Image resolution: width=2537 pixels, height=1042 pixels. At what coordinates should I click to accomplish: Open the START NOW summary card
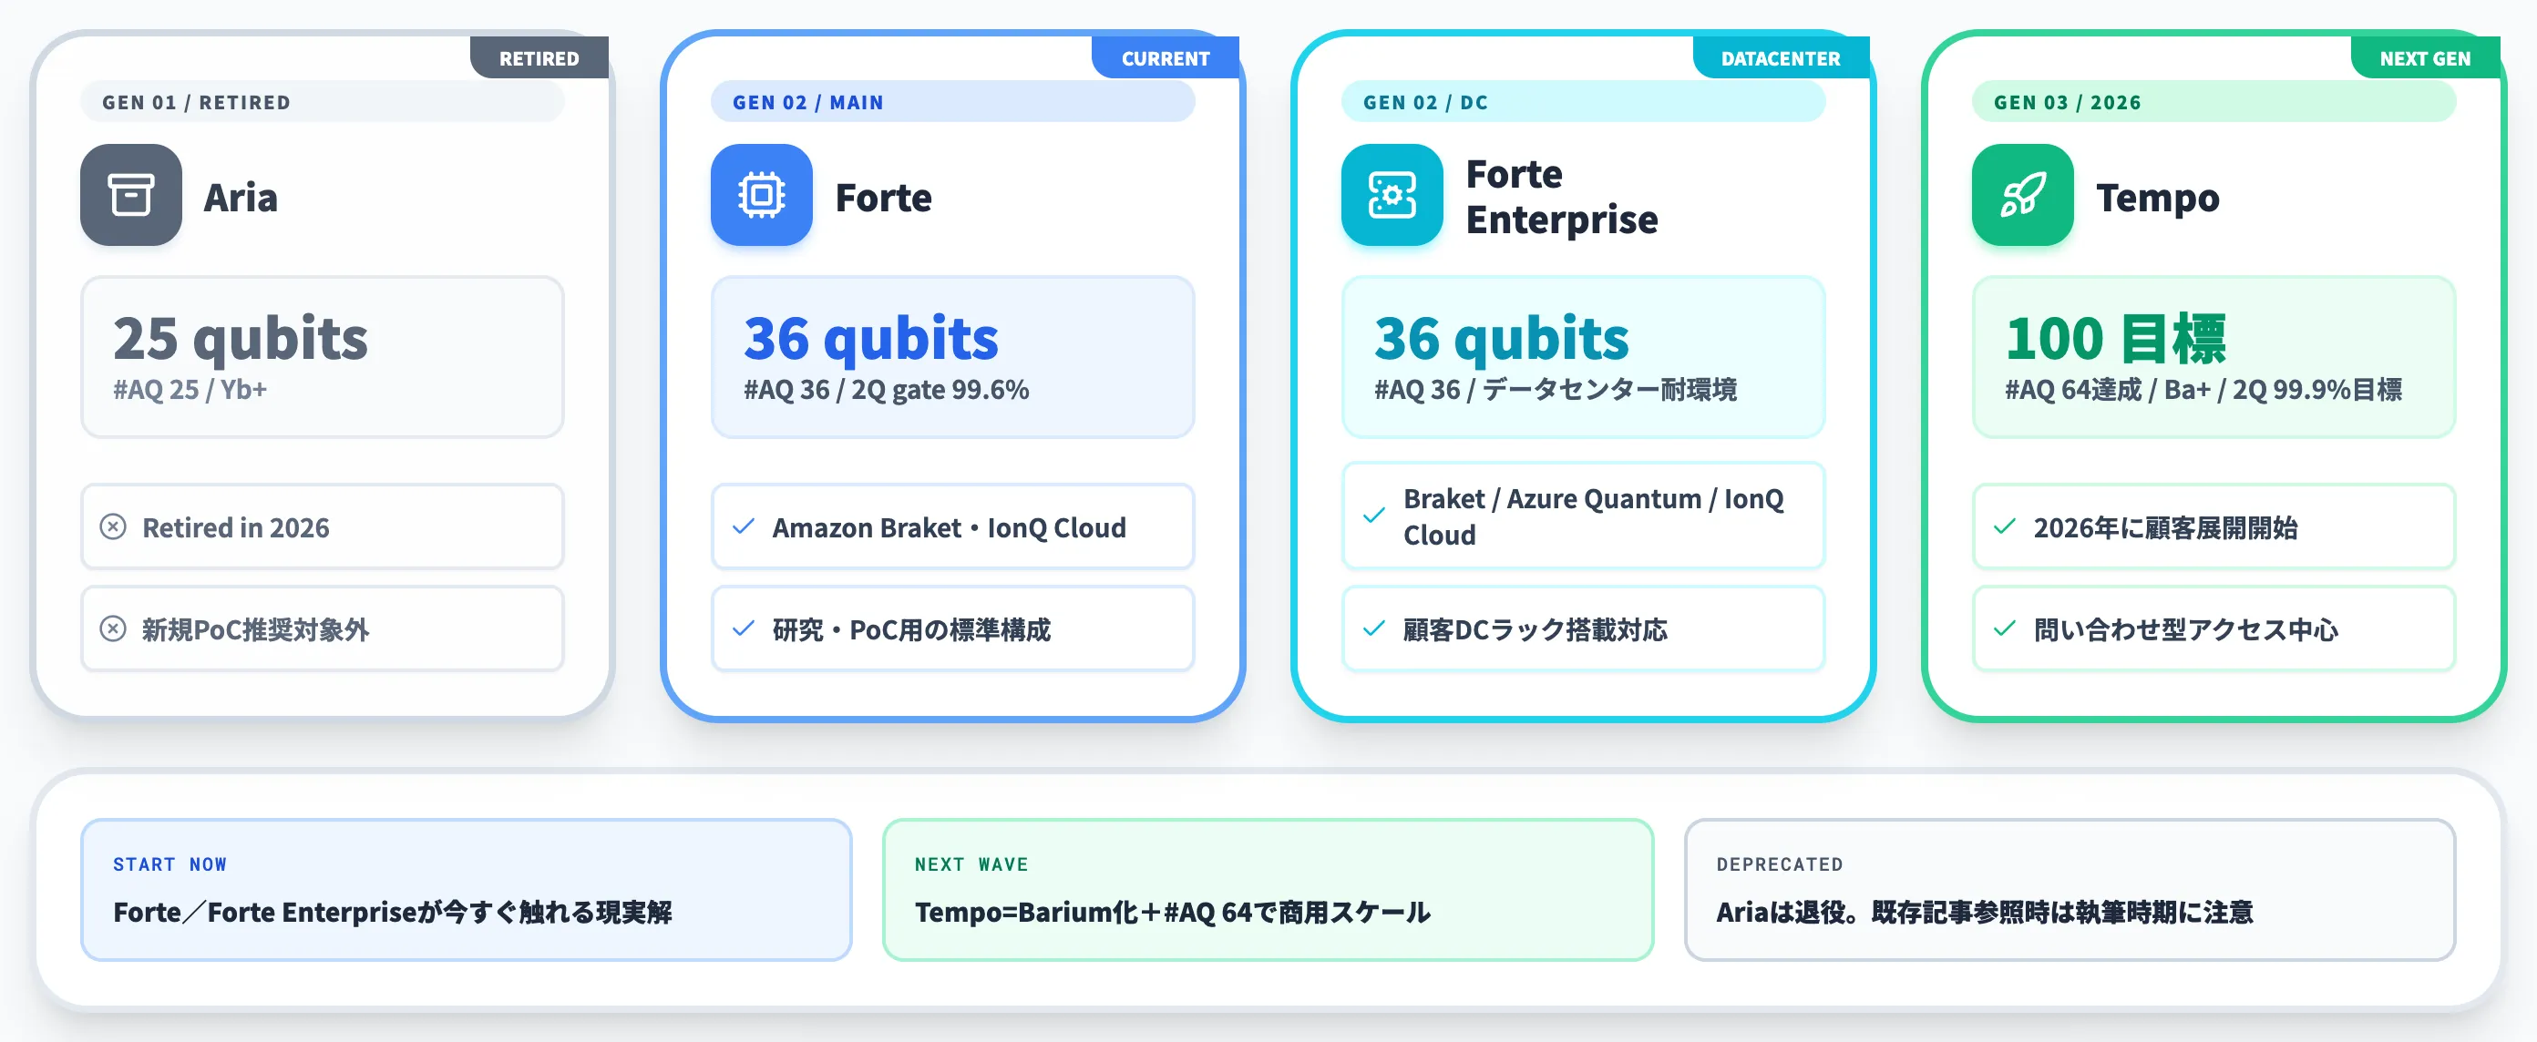pyautogui.click(x=466, y=890)
